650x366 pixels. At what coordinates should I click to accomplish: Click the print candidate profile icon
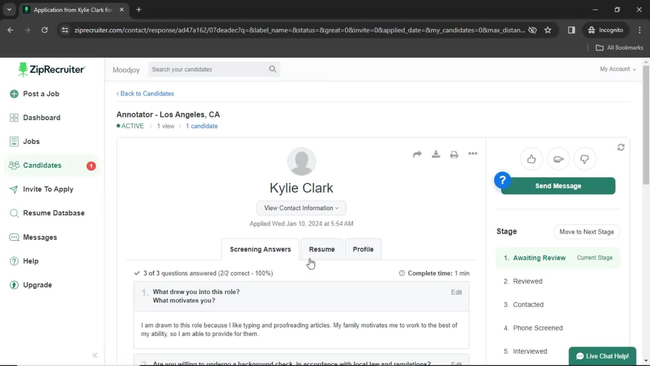pos(454,154)
